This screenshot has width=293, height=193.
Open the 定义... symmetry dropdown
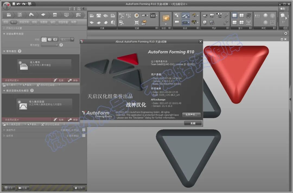67,40
